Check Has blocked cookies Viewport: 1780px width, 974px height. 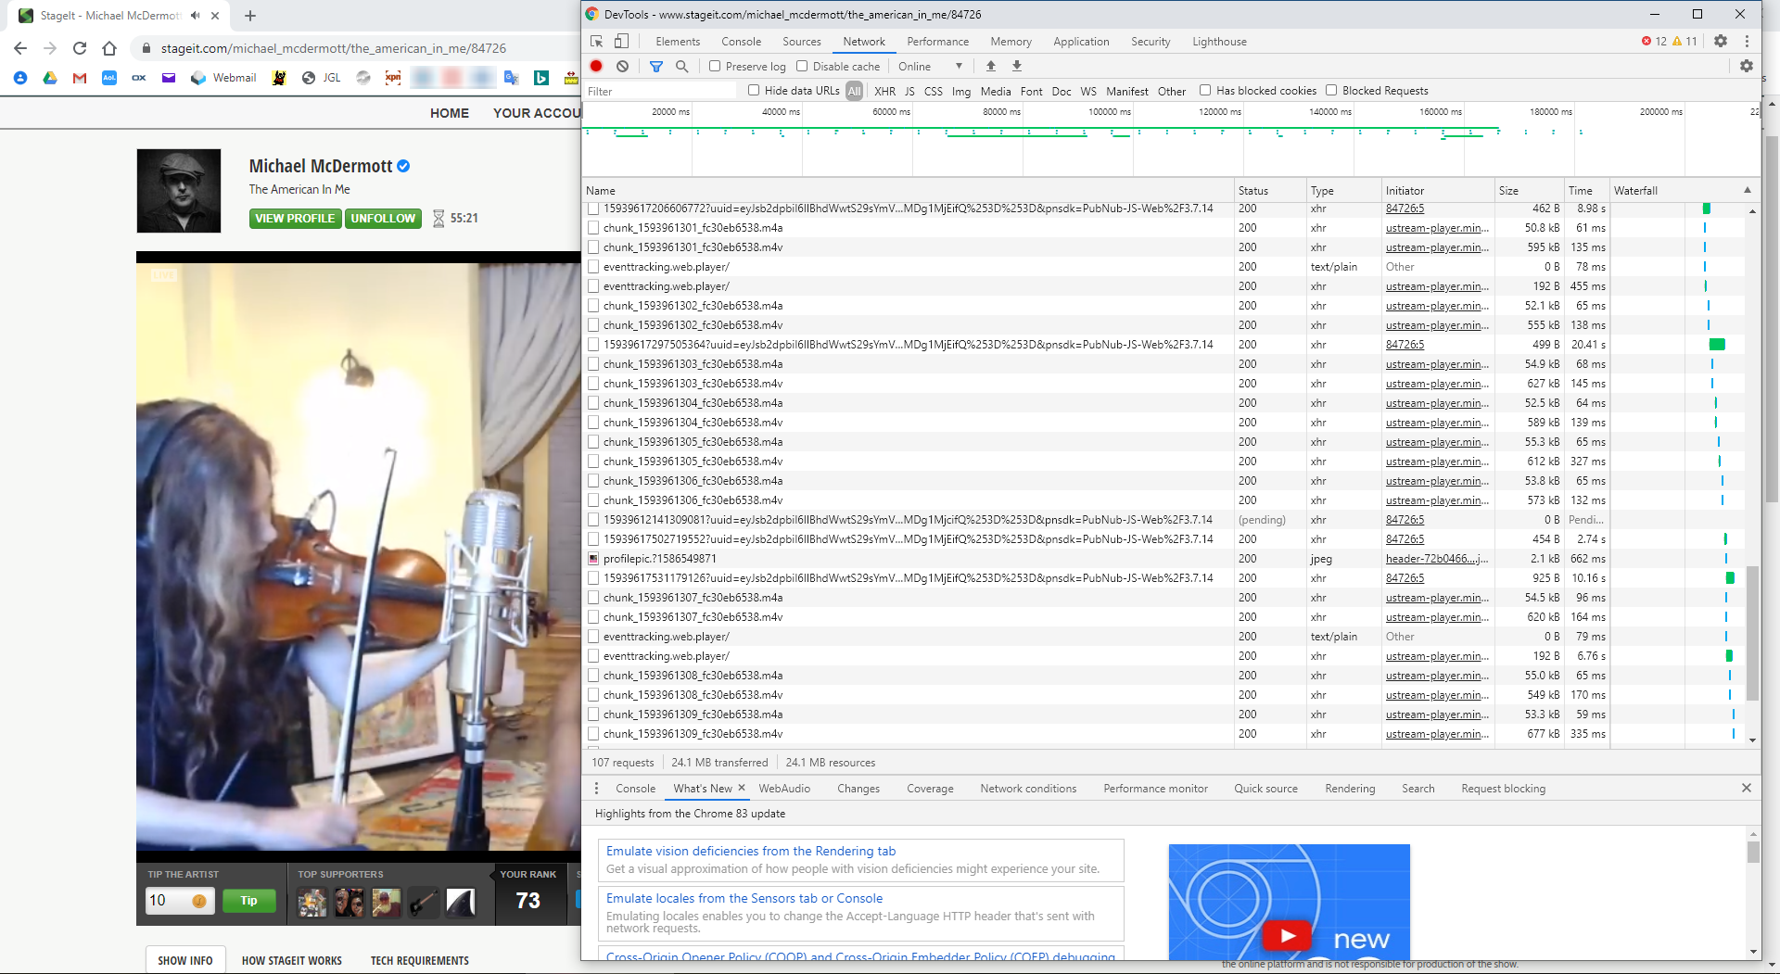[1205, 90]
